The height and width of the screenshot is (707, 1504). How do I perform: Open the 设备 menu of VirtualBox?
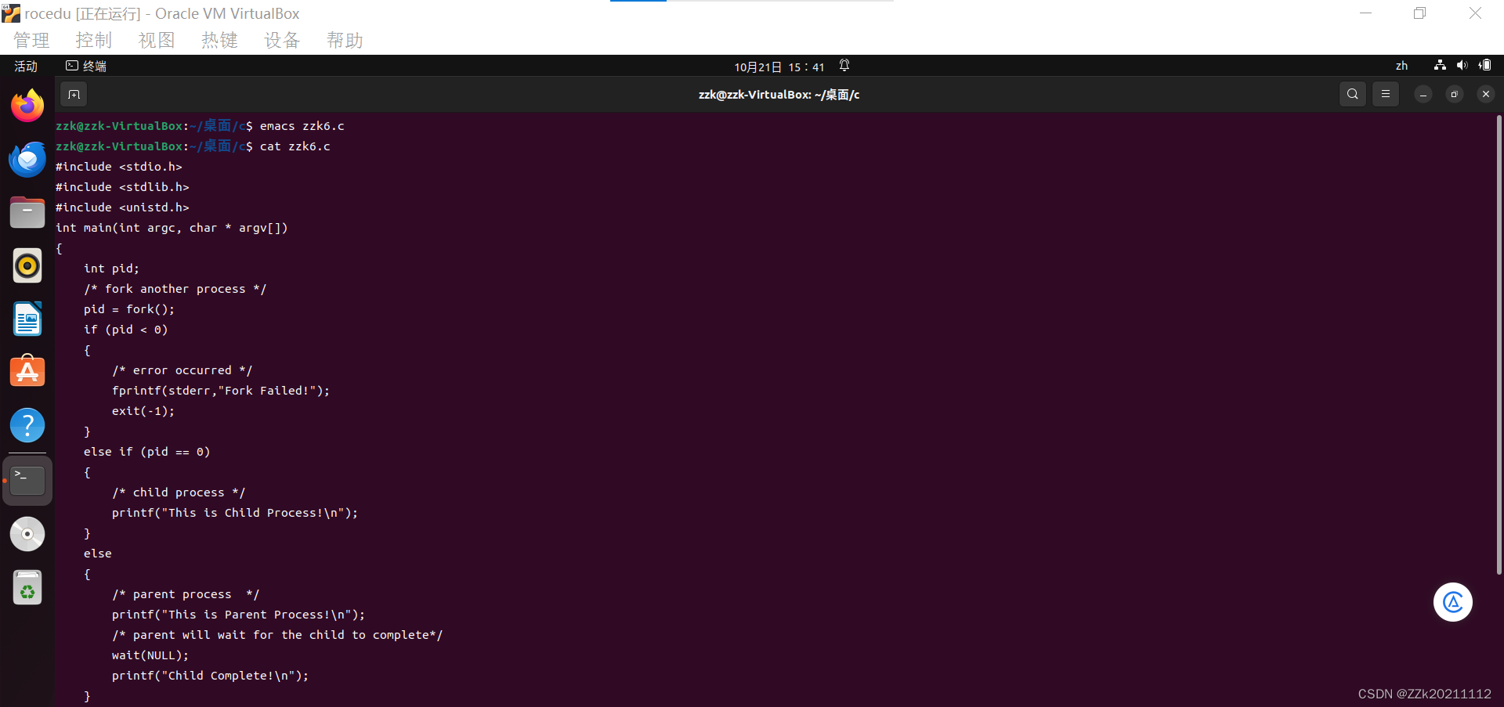282,41
